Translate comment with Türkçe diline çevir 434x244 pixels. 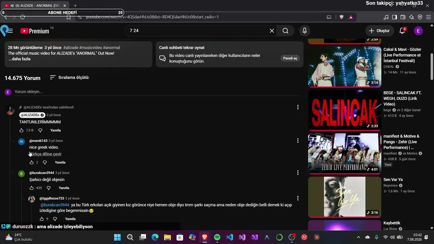click(x=45, y=154)
